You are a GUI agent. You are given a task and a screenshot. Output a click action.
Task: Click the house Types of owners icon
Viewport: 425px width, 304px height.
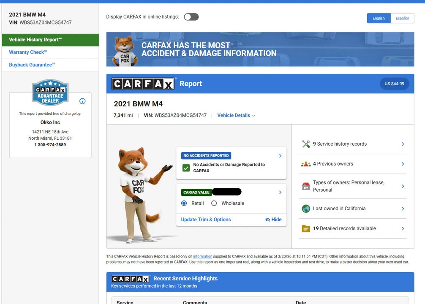(306, 186)
